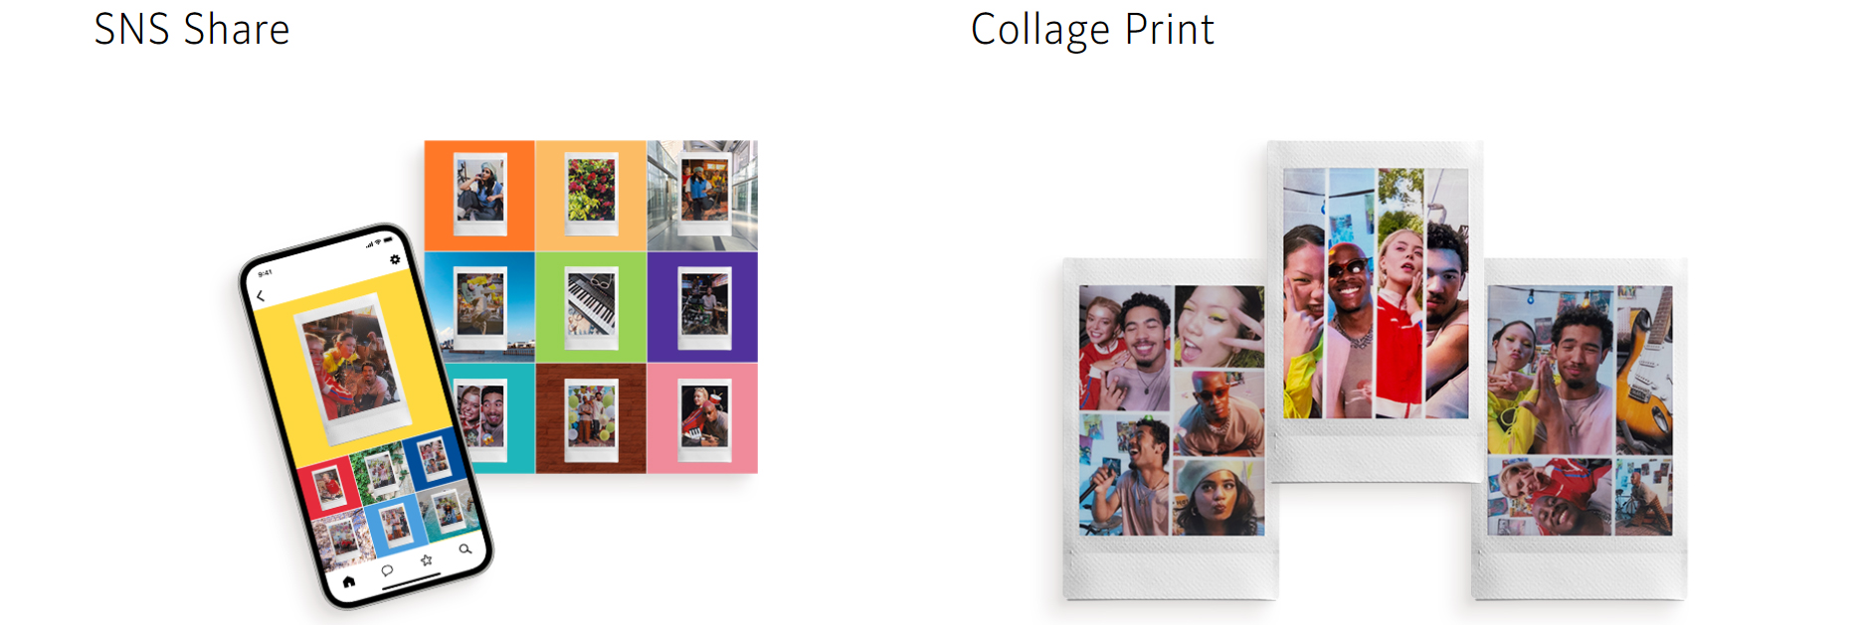The height and width of the screenshot is (625, 1876).
Task: Open the flower photo on light orange tile
Action: (591, 195)
